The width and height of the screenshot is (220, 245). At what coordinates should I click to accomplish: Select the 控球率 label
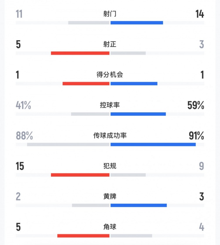coord(110,105)
